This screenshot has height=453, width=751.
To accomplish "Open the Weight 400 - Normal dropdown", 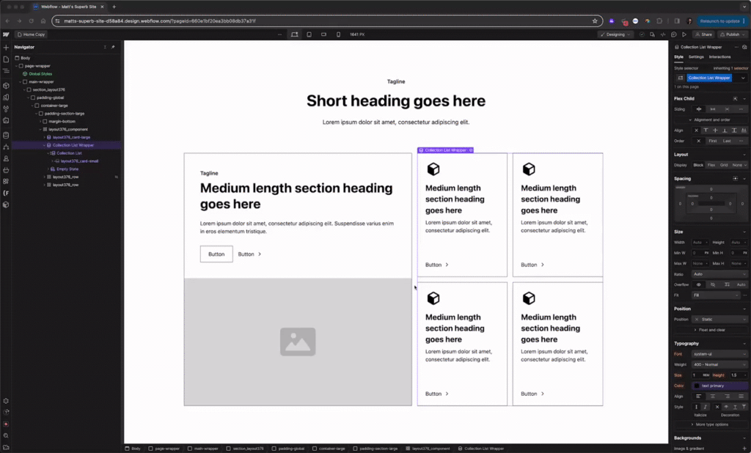I will pos(719,364).
